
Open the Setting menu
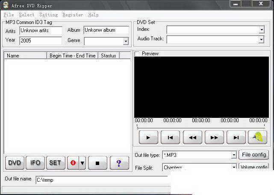[x=49, y=15]
